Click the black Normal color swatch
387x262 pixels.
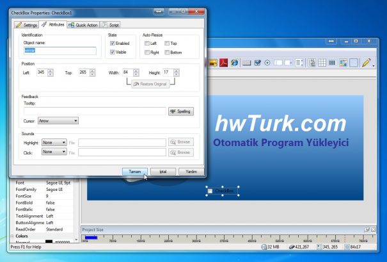coord(49,242)
